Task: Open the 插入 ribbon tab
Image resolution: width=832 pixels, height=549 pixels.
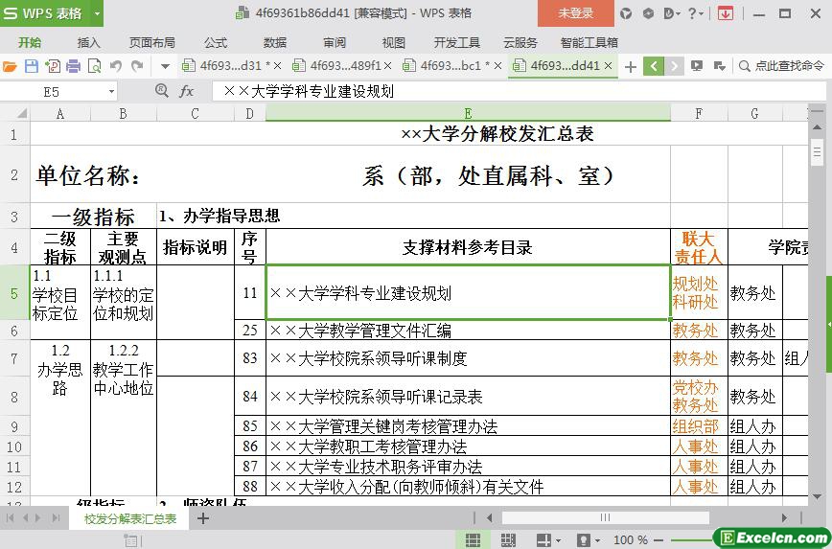Action: click(x=88, y=42)
